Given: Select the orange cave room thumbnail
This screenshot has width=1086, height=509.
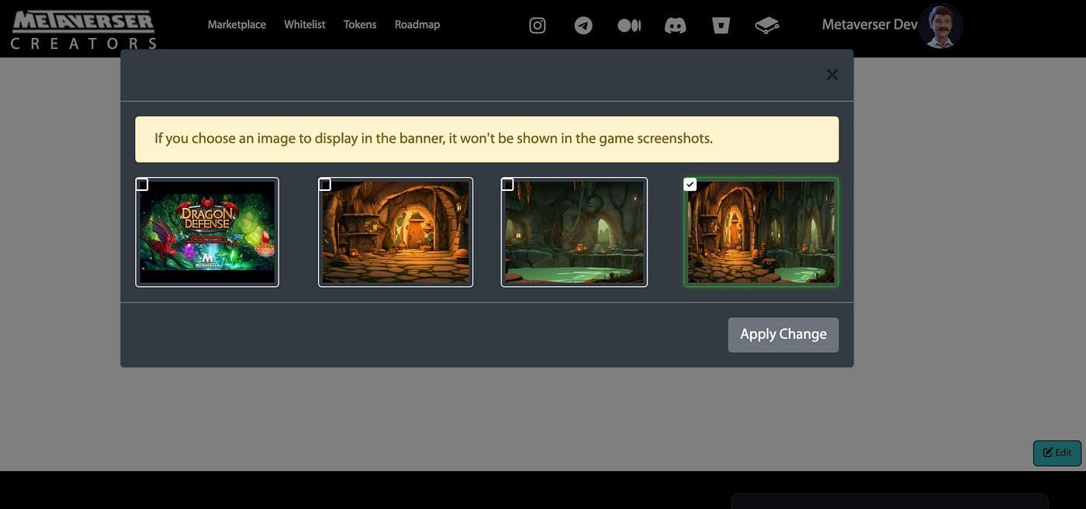Looking at the screenshot, I should coord(396,232).
